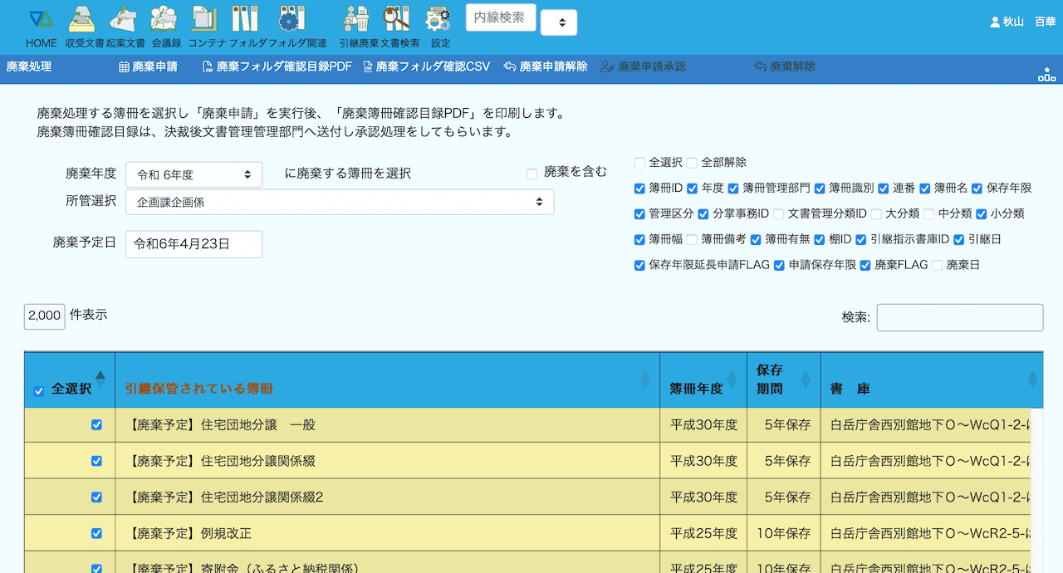Expand the 廃棄年度 令和 6年度 dropdown

coord(193,174)
